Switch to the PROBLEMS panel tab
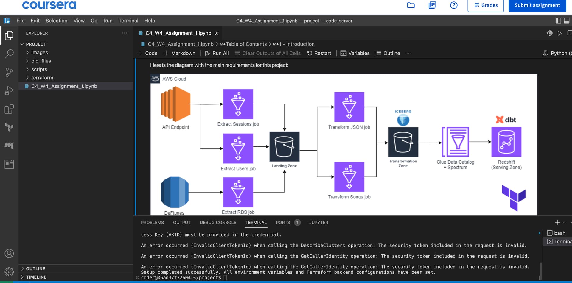The height and width of the screenshot is (283, 572). coord(152,223)
